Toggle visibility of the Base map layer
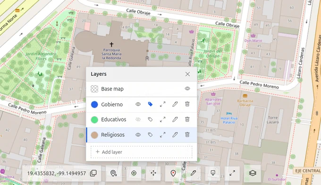321x185 pixels. pyautogui.click(x=187, y=88)
